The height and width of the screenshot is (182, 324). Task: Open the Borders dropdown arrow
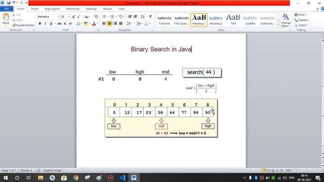[x=150, y=24]
